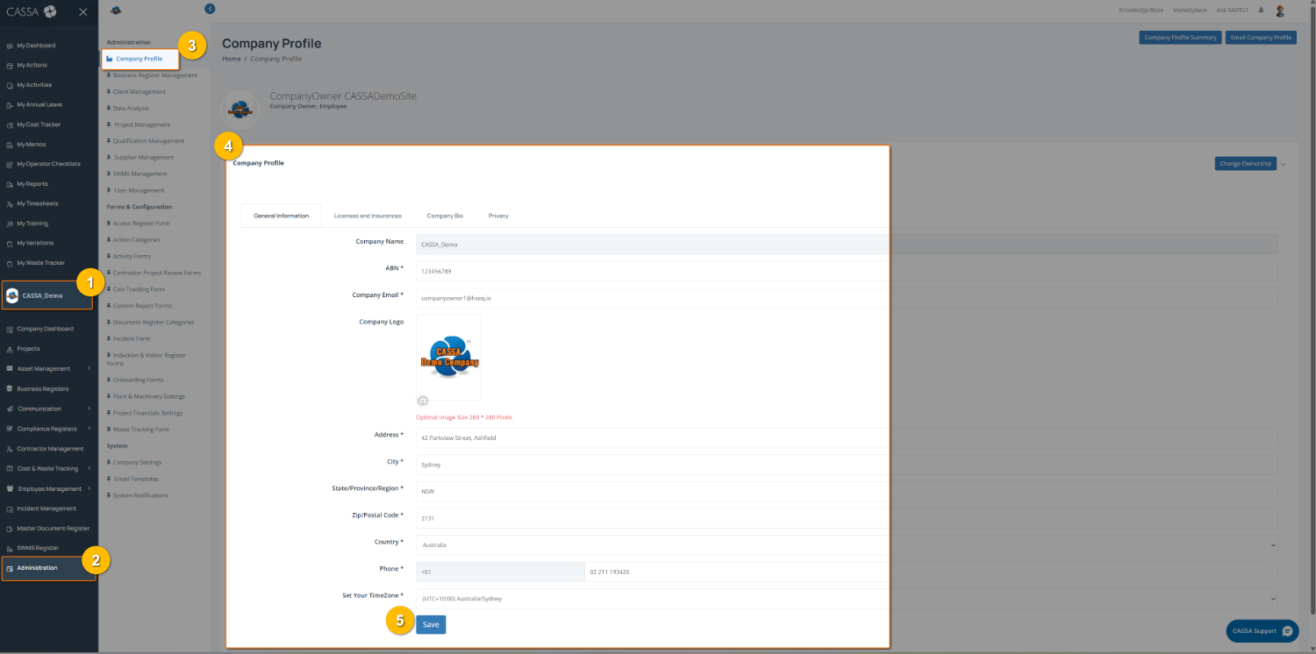
Task: Click the My Timesheets sidebar icon
Action: pos(10,204)
